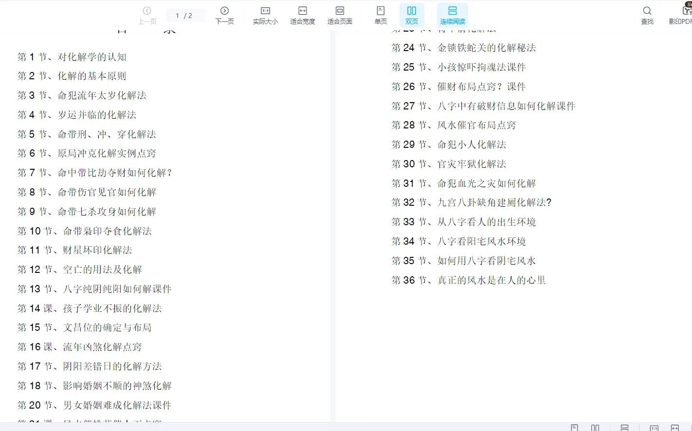Click entry 第 5 节、命带刑、冲、穿化解法
The width and height of the screenshot is (692, 431).
click(x=87, y=134)
